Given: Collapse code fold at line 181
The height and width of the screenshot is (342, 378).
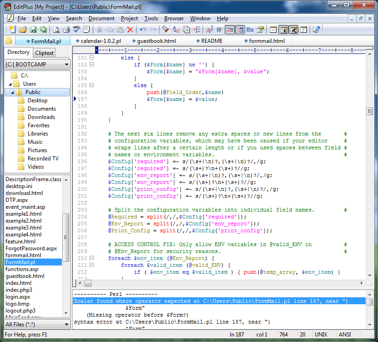Looking at the screenshot, I should coord(91,58).
